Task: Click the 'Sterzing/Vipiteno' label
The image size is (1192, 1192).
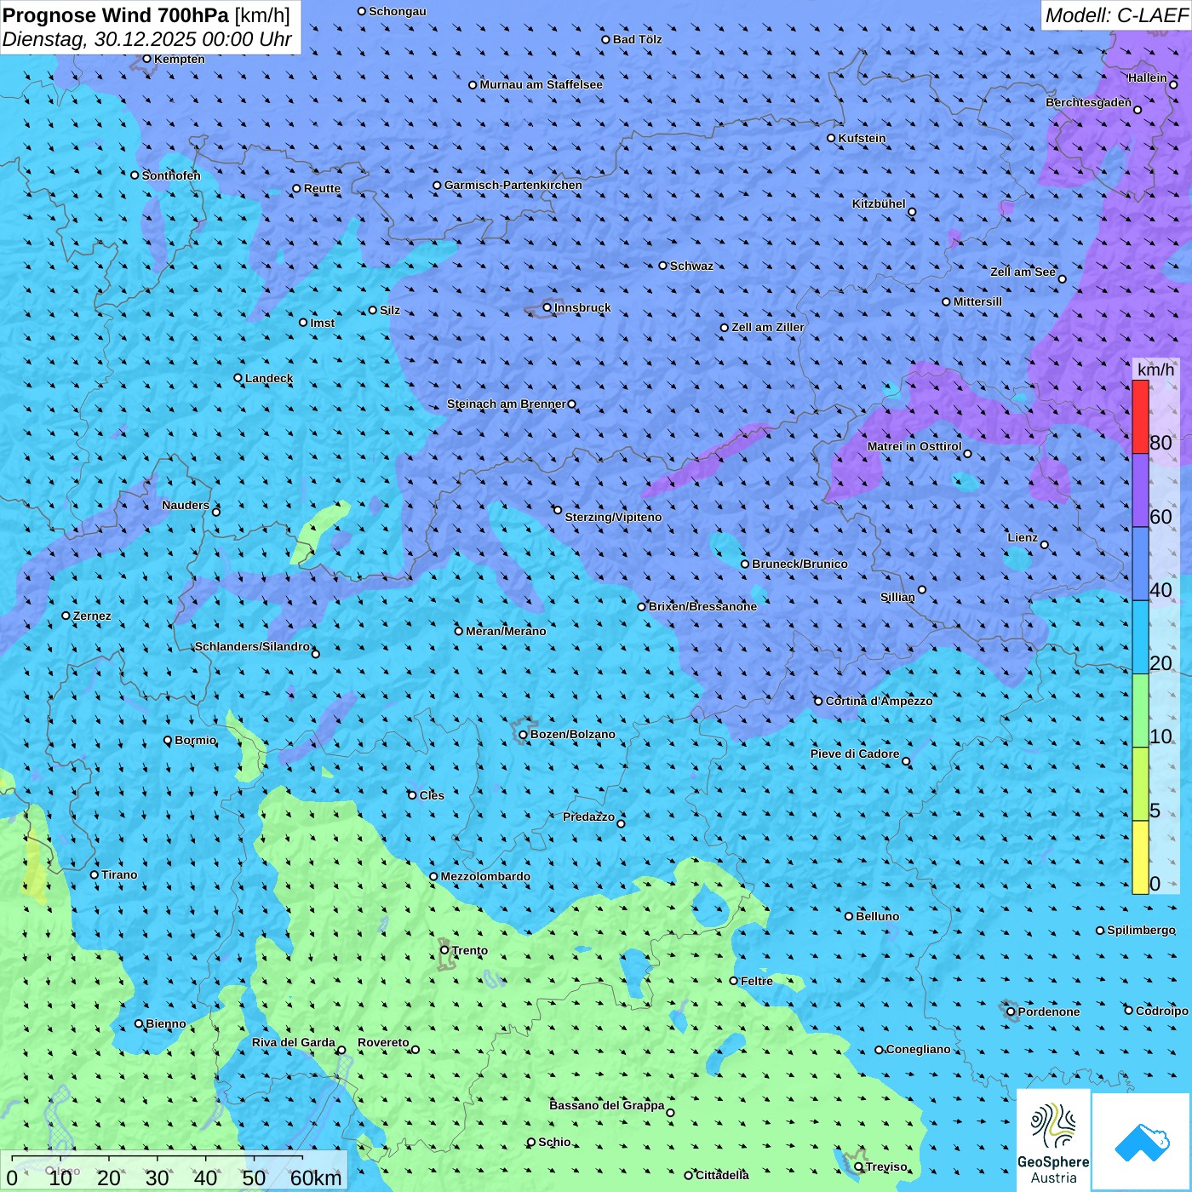Action: tap(613, 517)
